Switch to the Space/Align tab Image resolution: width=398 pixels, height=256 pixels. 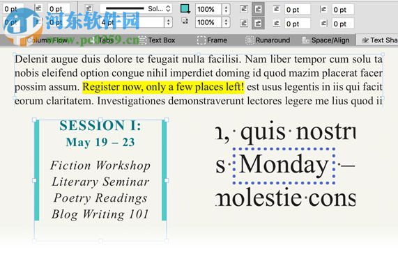[326, 40]
